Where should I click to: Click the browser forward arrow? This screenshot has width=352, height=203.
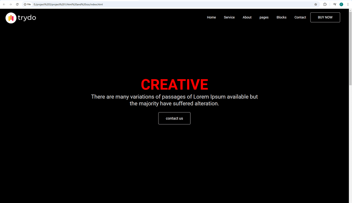click(x=11, y=4)
